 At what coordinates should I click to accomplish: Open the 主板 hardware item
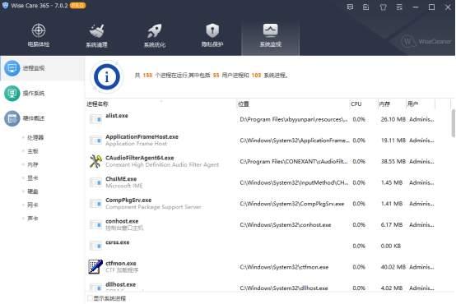[x=33, y=151]
